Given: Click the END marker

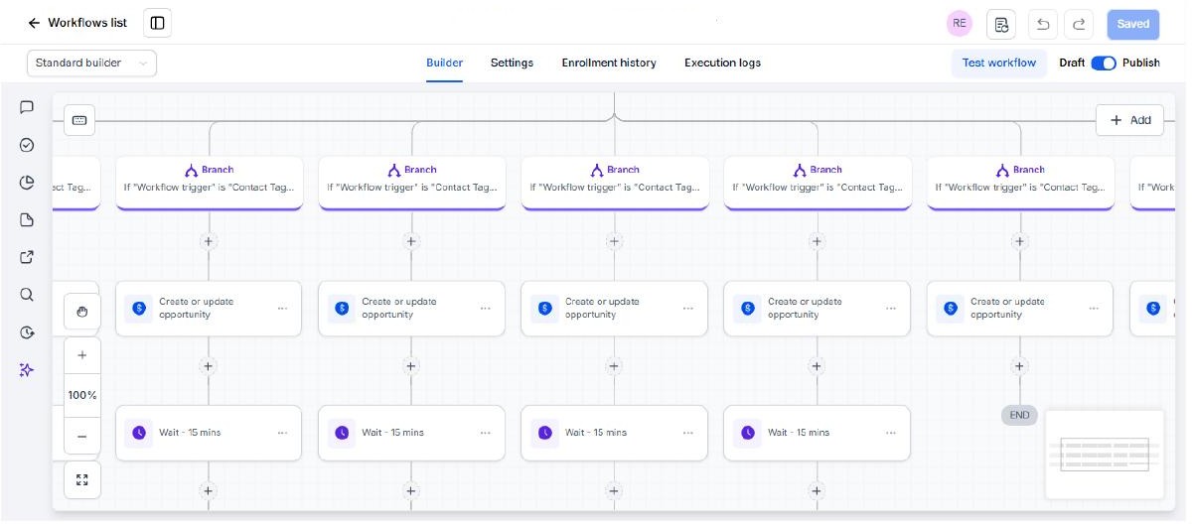Looking at the screenshot, I should point(1019,415).
